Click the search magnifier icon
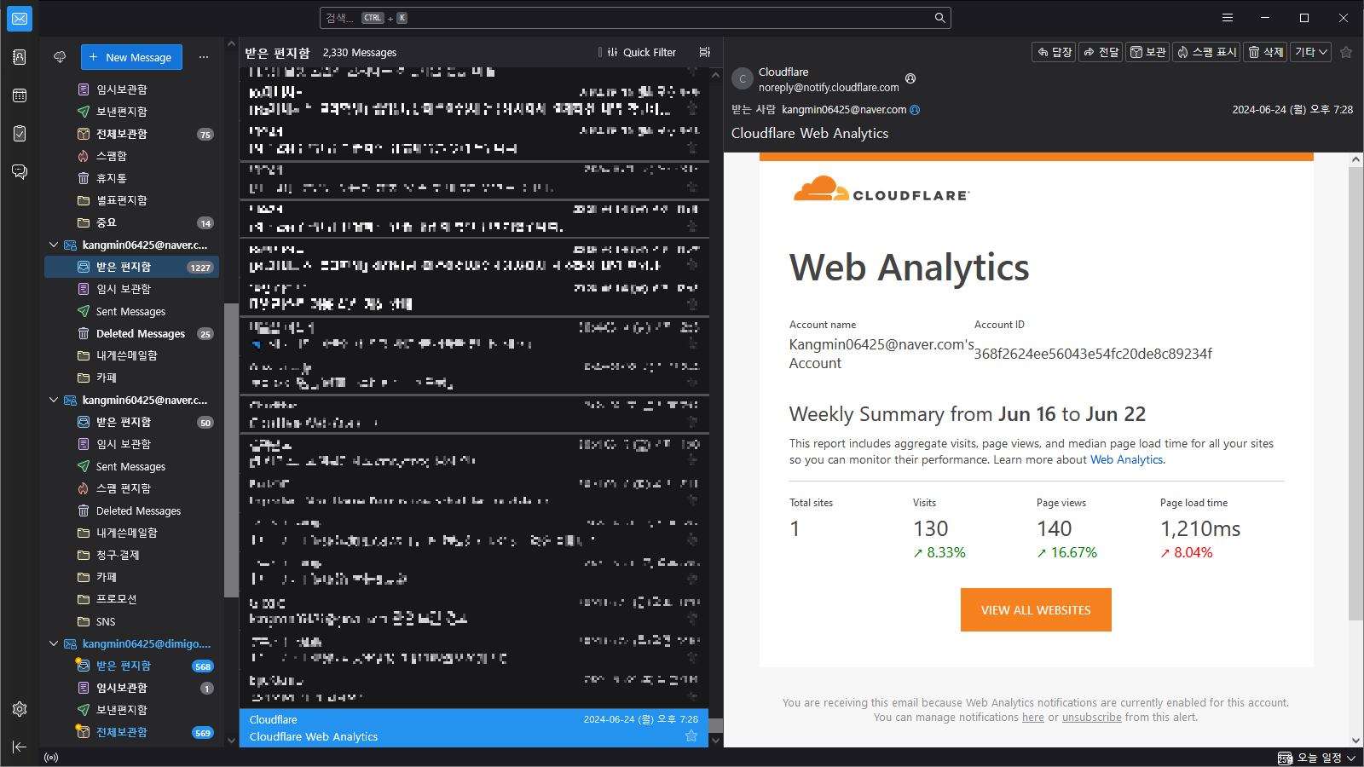This screenshot has height=767, width=1364. pos(939,18)
